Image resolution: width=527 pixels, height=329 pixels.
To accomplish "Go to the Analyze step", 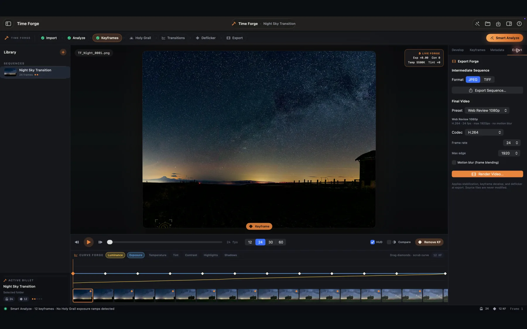I will click(76, 38).
